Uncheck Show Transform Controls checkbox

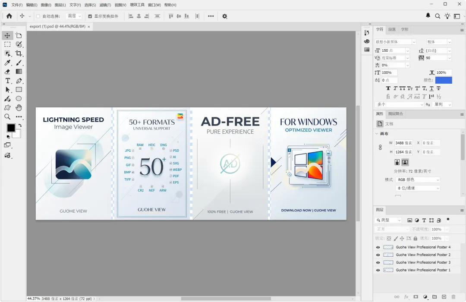point(90,16)
